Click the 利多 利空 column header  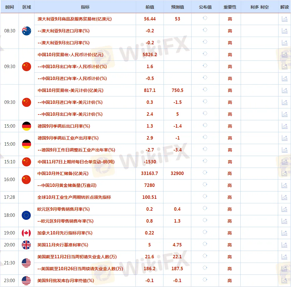point(260,7)
